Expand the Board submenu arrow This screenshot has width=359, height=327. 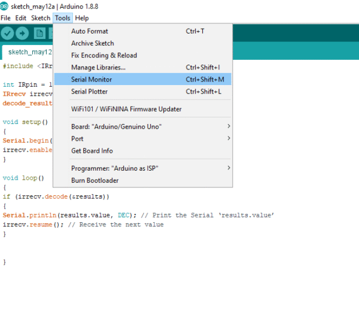228,126
